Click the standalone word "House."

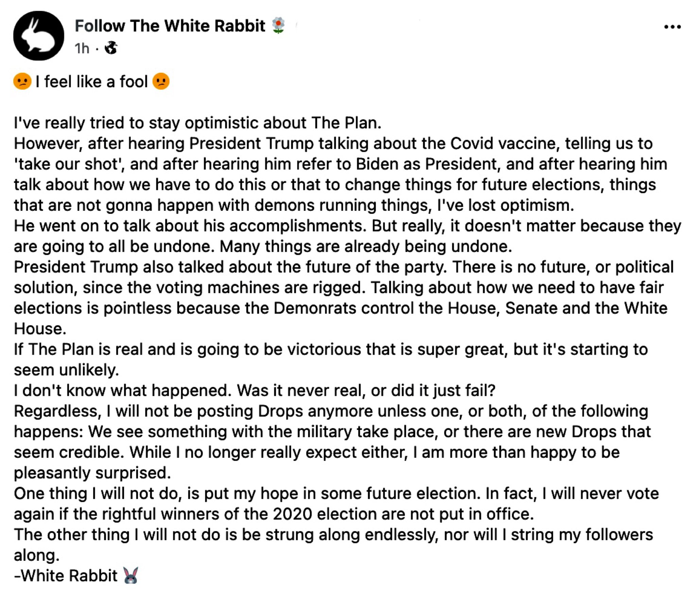40,329
